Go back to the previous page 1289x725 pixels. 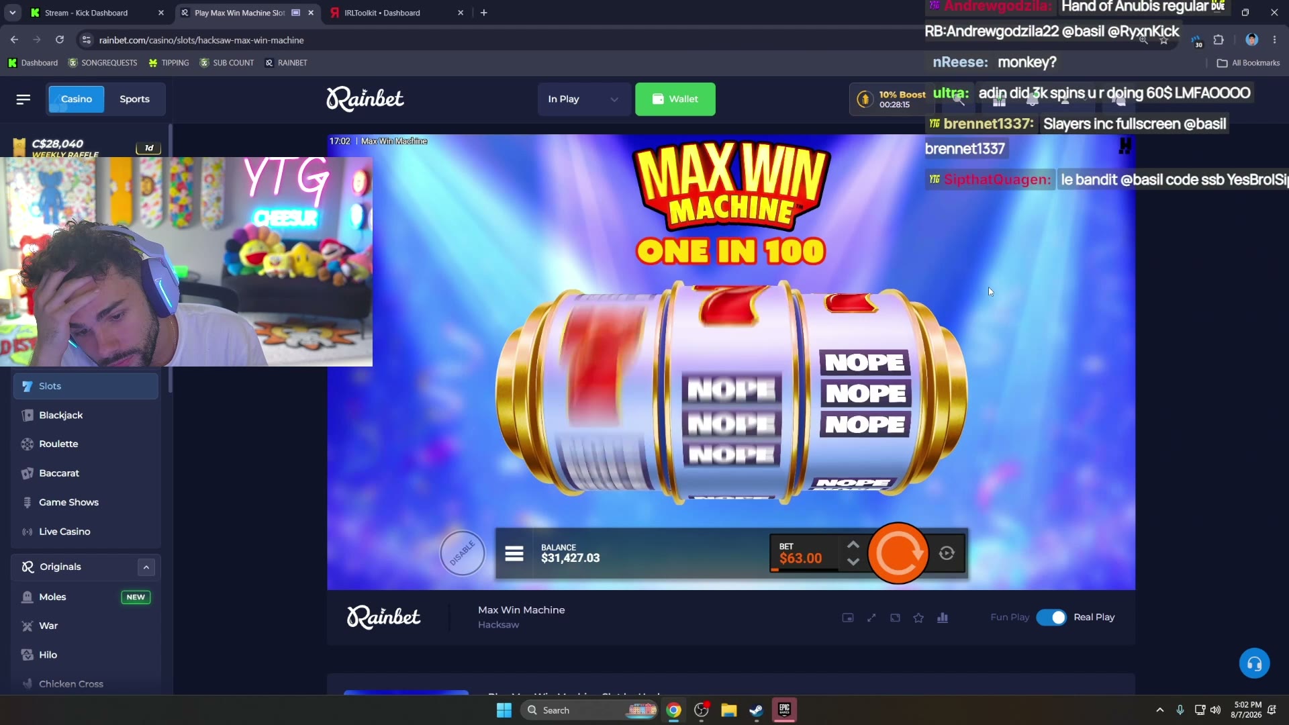click(x=14, y=40)
